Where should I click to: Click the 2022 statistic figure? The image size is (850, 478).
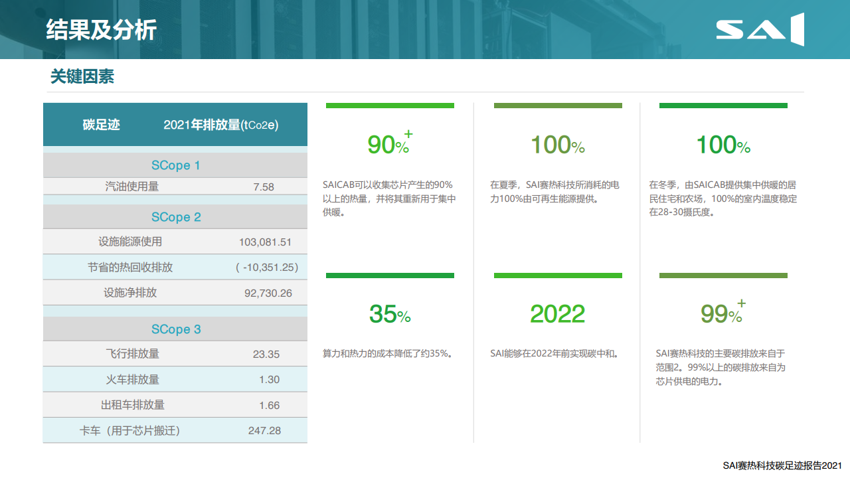click(x=557, y=314)
